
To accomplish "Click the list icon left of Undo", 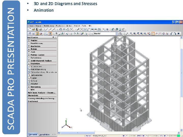I will (x=167, y=34).
